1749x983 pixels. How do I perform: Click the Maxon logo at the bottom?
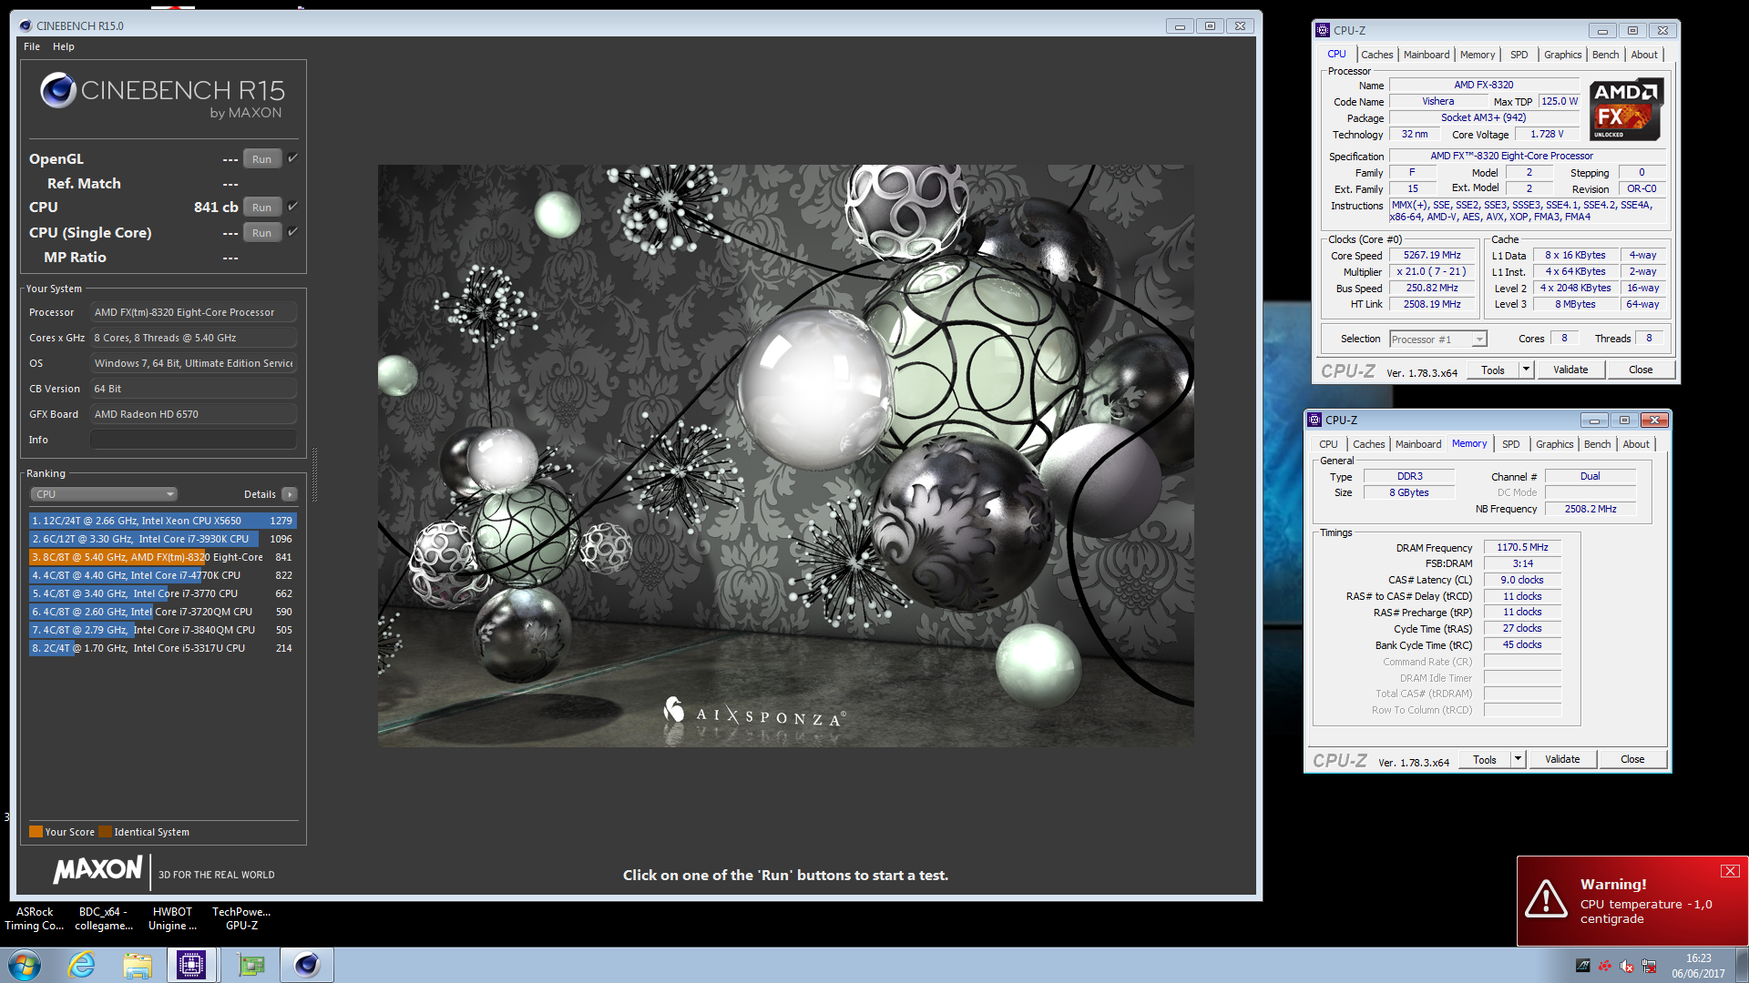[x=98, y=870]
